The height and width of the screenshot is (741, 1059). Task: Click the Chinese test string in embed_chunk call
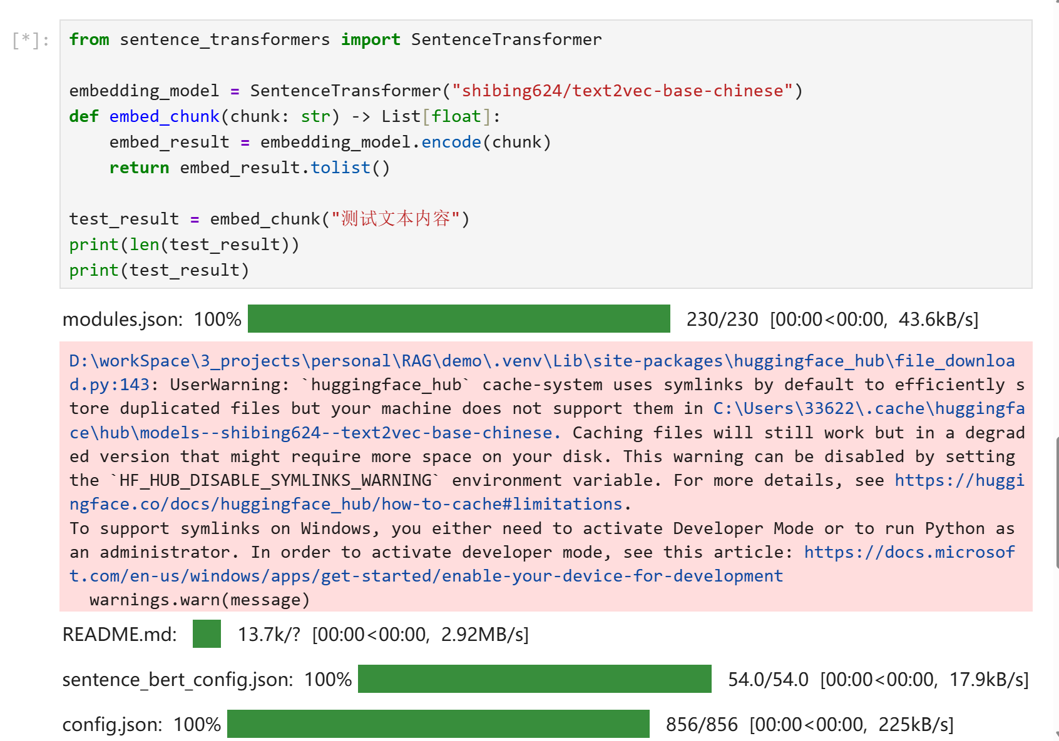point(396,219)
